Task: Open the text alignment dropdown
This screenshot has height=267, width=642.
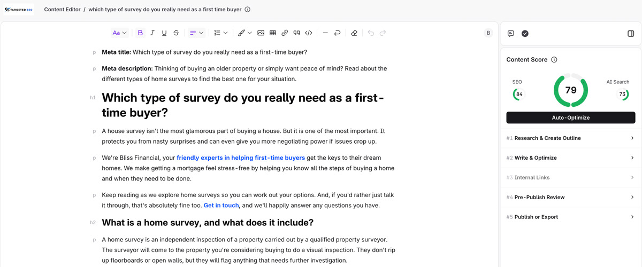Action: (x=197, y=33)
